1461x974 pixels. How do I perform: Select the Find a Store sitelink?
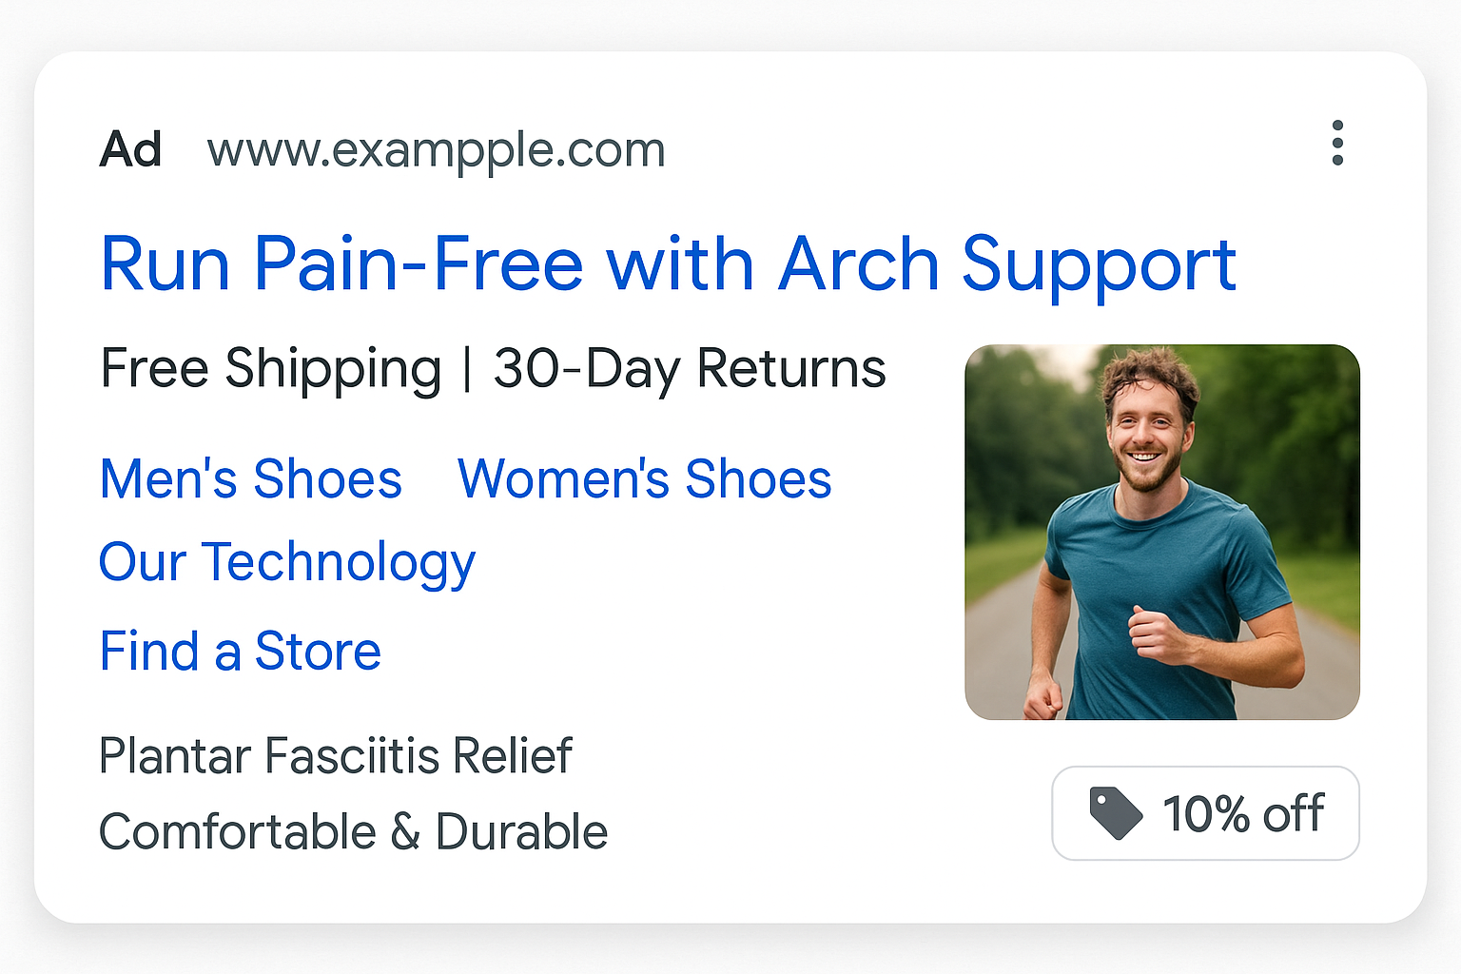tap(241, 652)
